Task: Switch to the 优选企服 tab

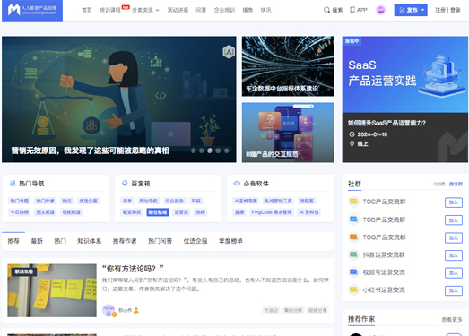Action: click(x=195, y=241)
